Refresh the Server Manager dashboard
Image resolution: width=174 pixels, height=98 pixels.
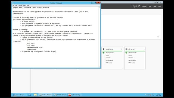(x=134, y=6)
